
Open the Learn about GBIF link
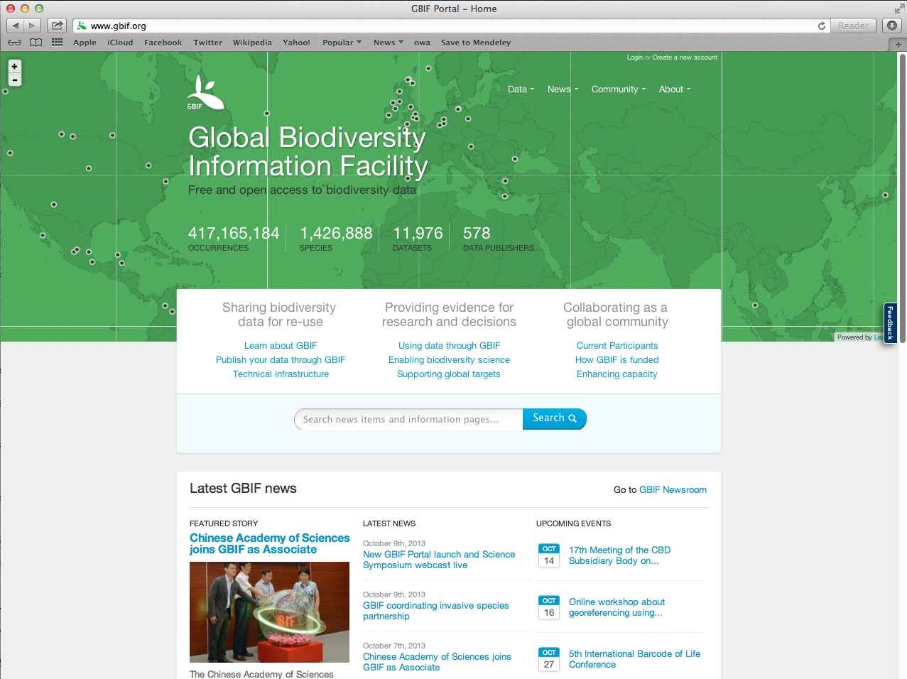pyautogui.click(x=281, y=346)
